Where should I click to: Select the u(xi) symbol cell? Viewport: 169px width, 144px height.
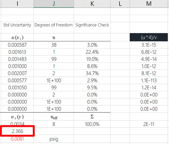coord(17,38)
